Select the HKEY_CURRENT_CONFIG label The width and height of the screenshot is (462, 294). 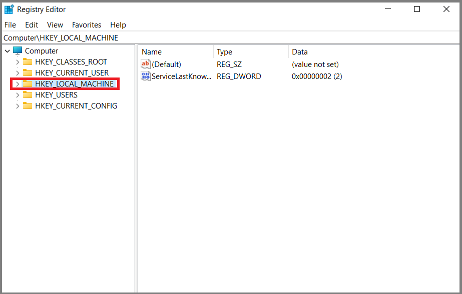click(76, 105)
